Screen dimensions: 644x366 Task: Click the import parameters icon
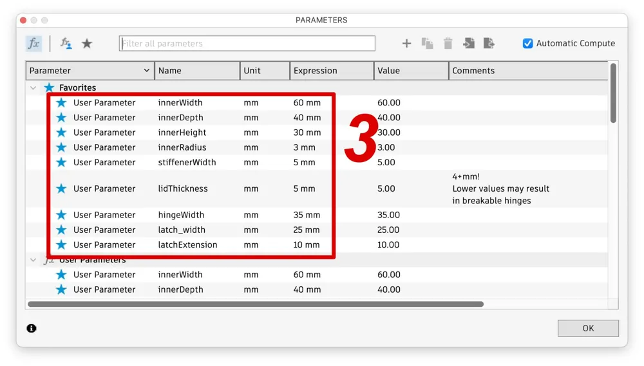(469, 44)
